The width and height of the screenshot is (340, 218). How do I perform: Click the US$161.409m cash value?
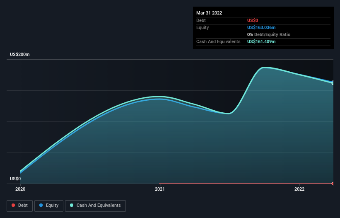coord(261,41)
